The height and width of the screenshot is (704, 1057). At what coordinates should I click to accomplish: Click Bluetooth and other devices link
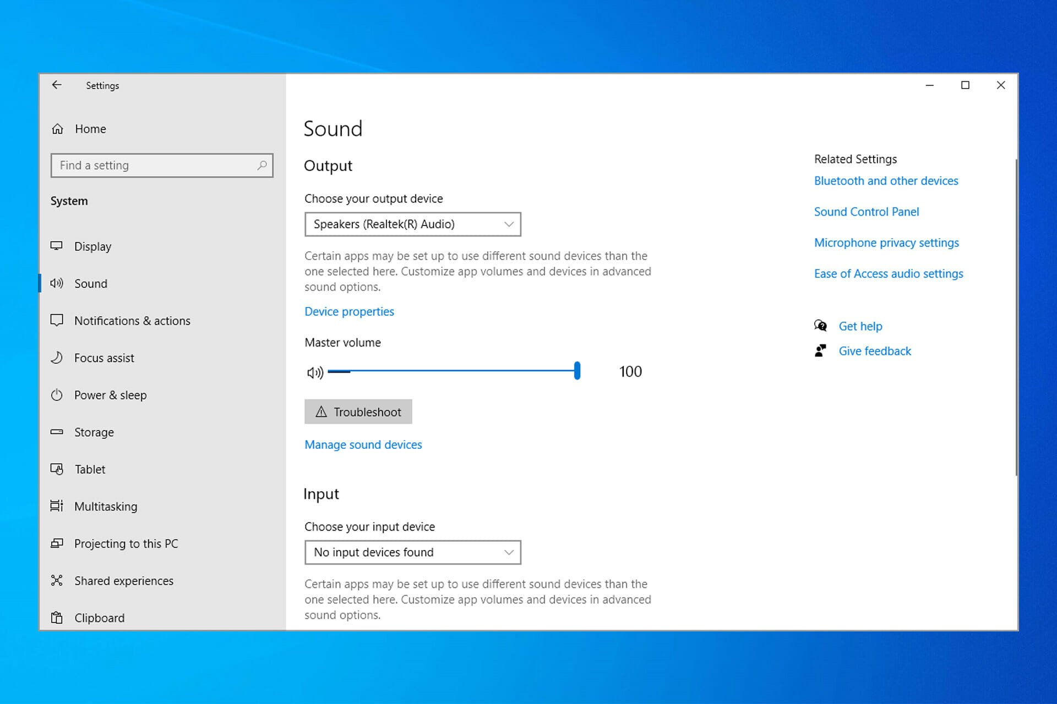886,180
